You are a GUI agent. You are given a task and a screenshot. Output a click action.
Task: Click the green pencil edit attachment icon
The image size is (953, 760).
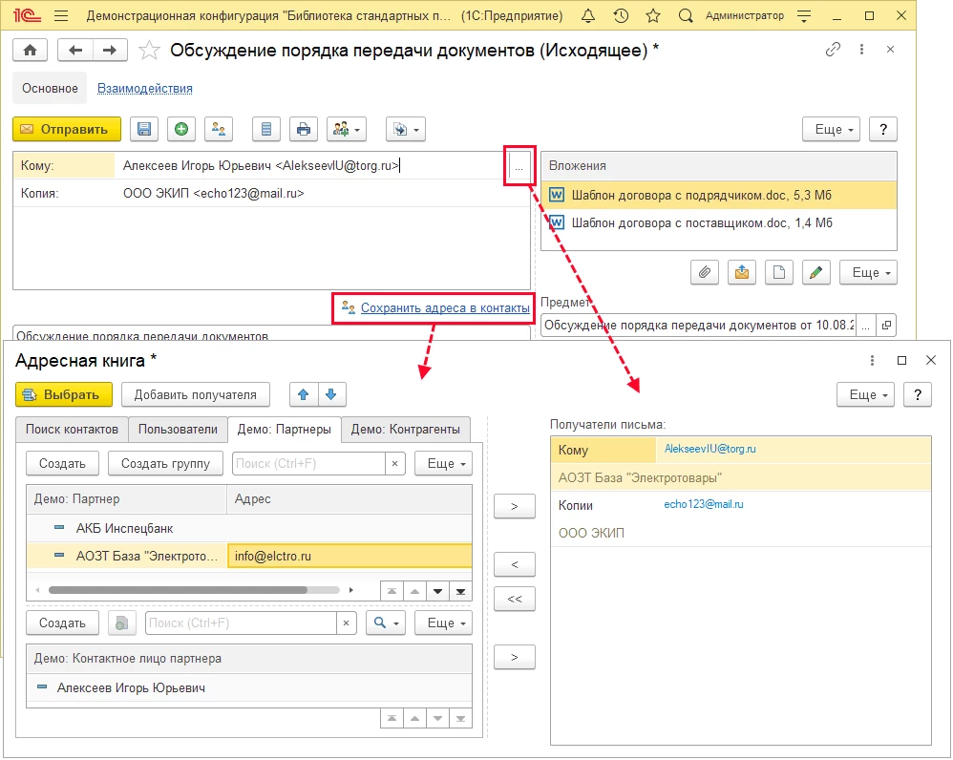pos(815,273)
